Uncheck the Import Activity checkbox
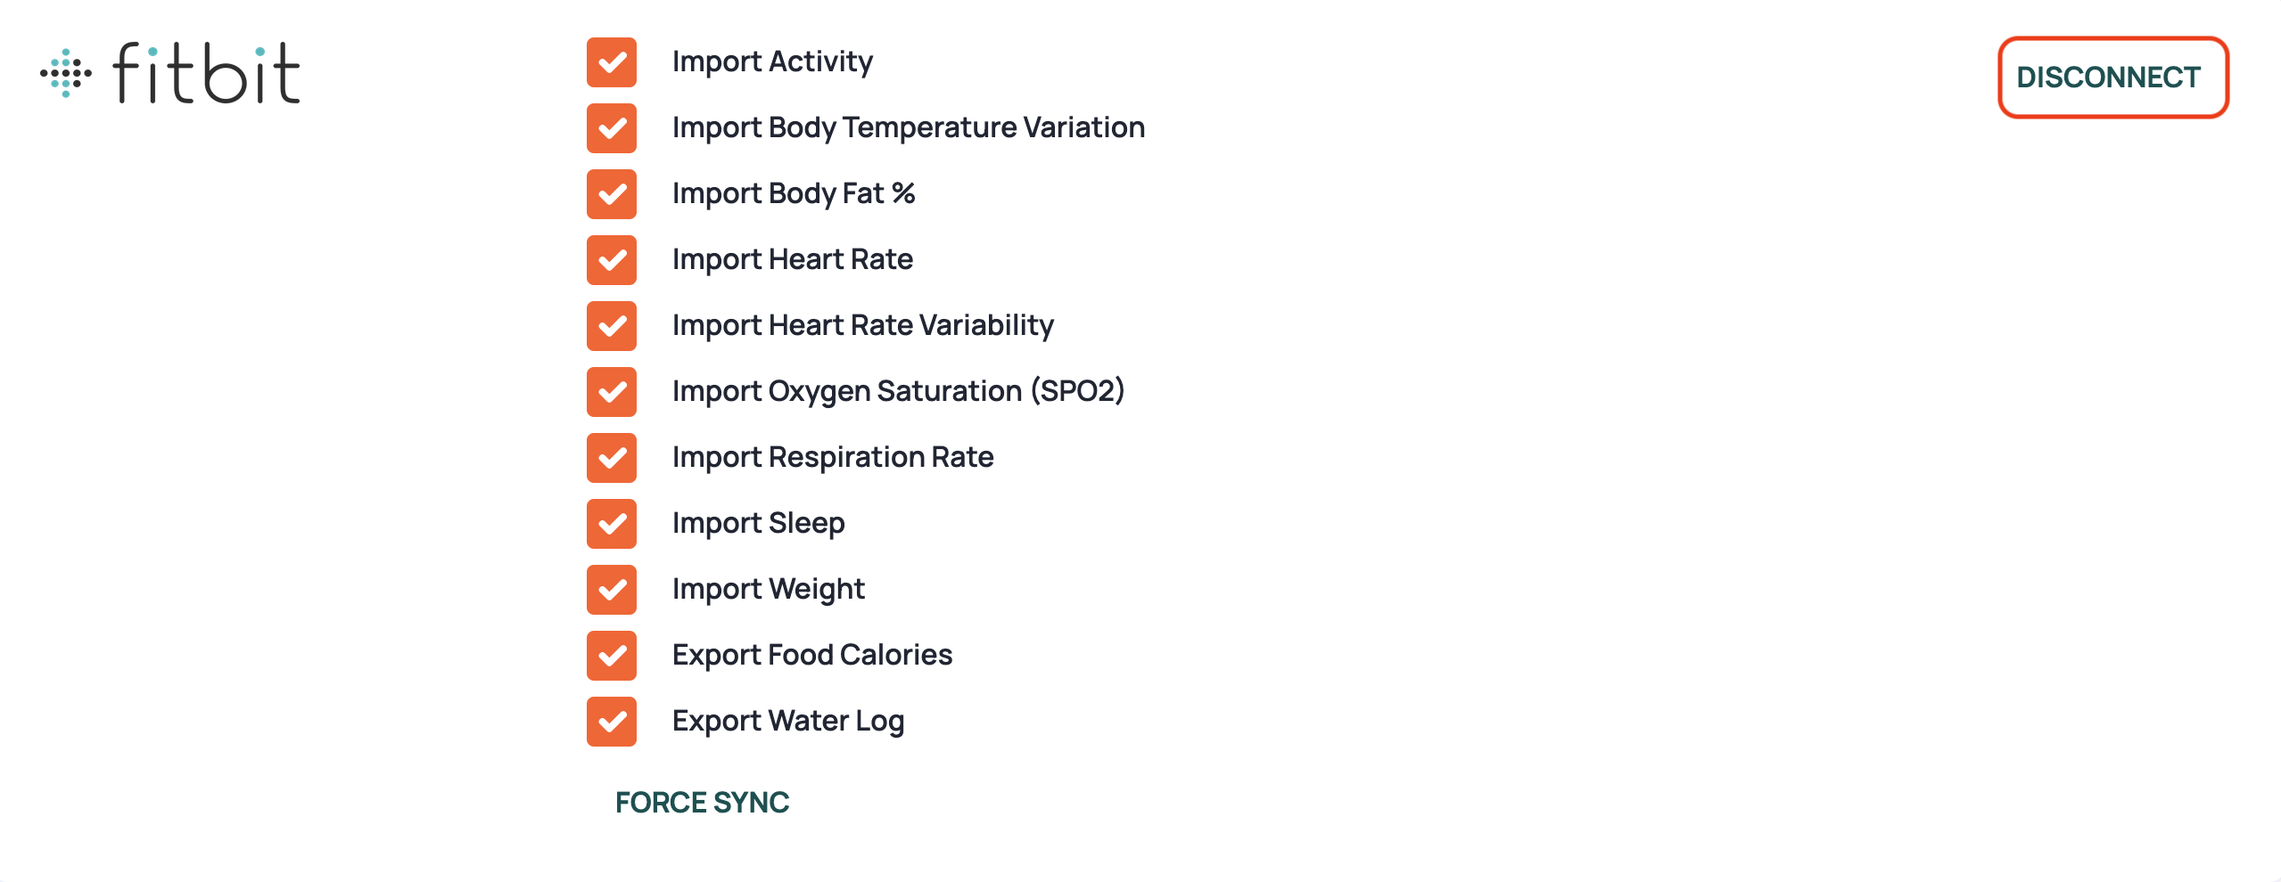This screenshot has width=2281, height=882. click(x=612, y=62)
